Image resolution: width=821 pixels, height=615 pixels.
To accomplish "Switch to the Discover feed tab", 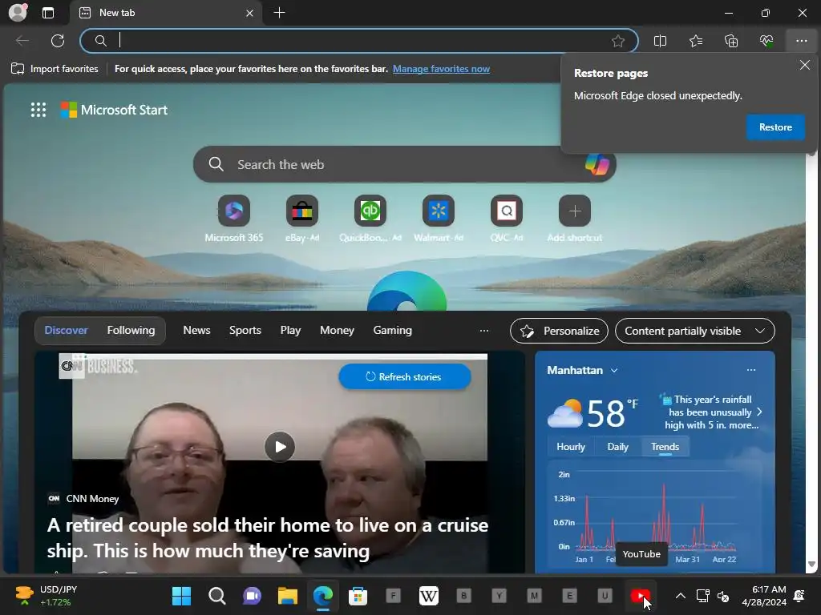I will pos(66,331).
